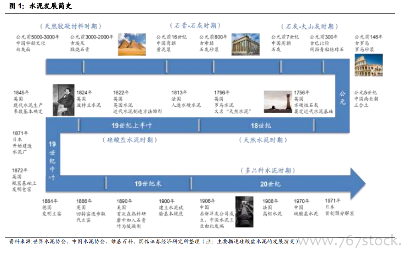Select the lighthouse picture beside 1756年
Screen dimensions: 401x259
tap(278, 102)
